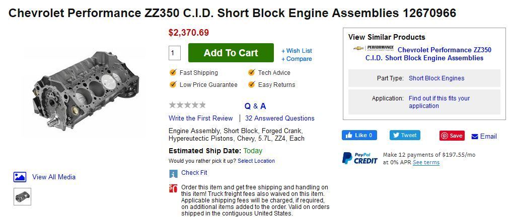This screenshot has height=220, width=512.
Task: Click PayPal Credit See terms link
Action: (426, 162)
